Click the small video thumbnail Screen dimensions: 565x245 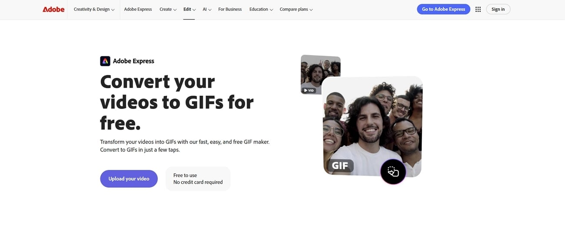(x=320, y=75)
